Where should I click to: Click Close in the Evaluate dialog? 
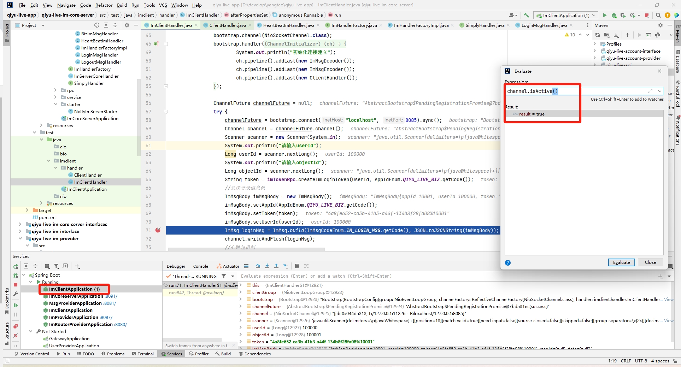(x=650, y=262)
